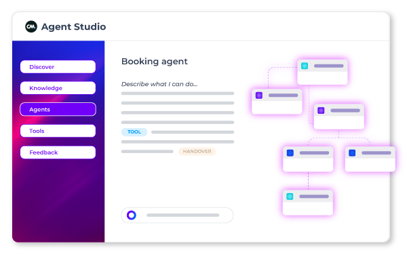Click the purple icon on the middle-right node
Viewport: 407px width, 254px height.
point(321,110)
